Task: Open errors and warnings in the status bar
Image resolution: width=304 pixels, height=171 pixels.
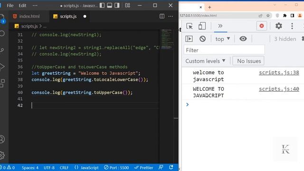Action: coord(8,168)
